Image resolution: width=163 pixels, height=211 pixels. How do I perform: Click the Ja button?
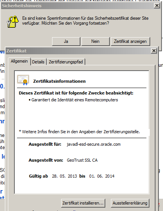pos(66,41)
